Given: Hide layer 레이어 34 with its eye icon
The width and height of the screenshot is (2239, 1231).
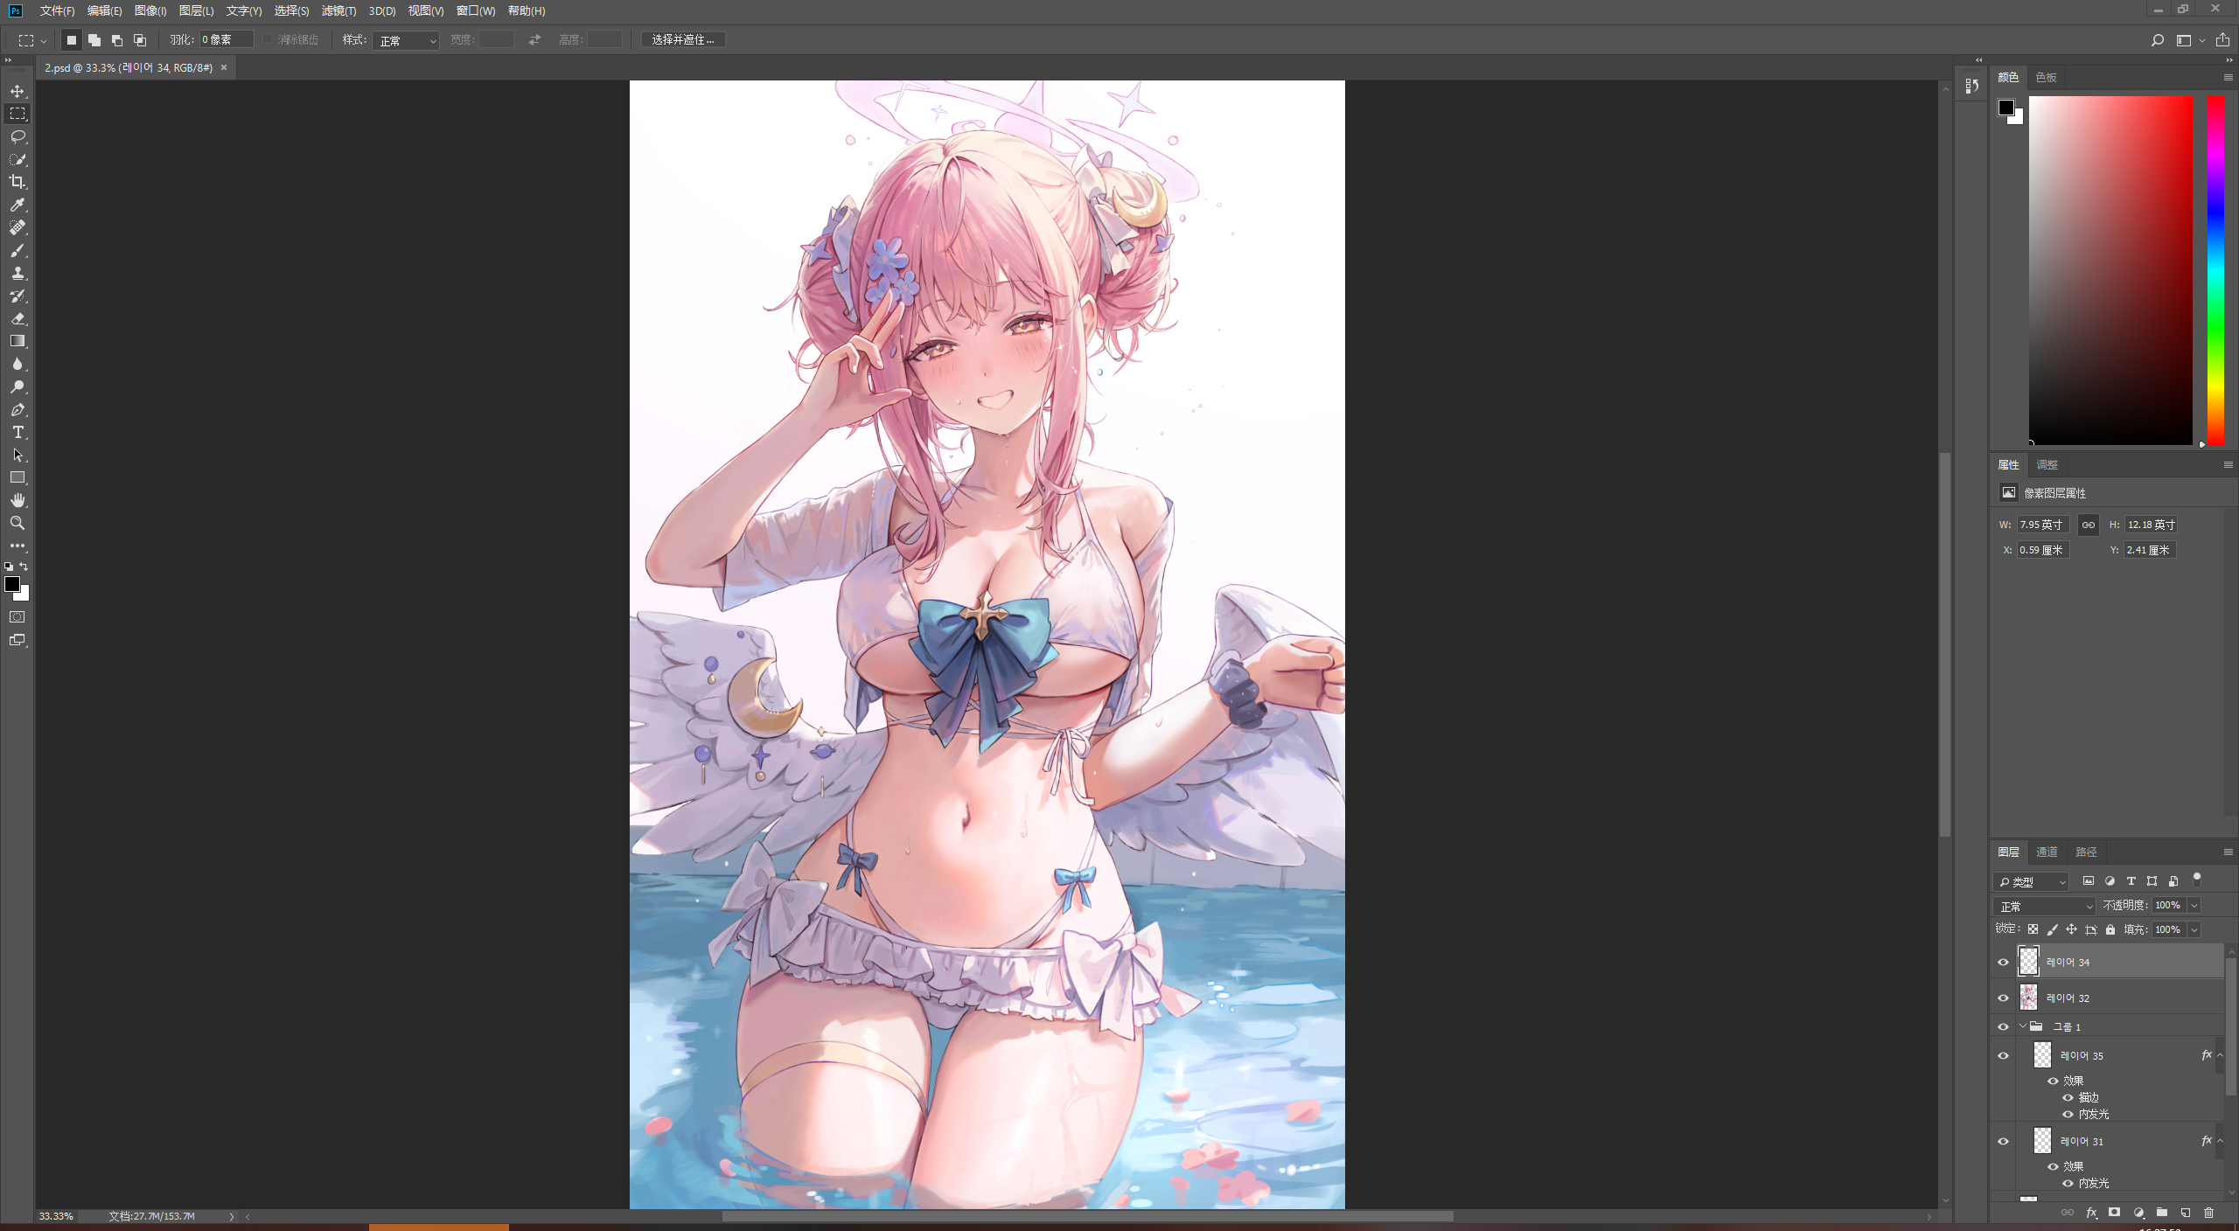Looking at the screenshot, I should click(2003, 962).
